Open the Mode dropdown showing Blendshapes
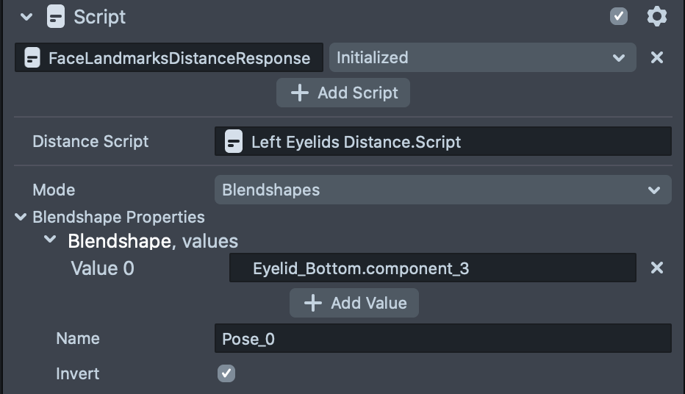The height and width of the screenshot is (394, 685). (x=442, y=190)
